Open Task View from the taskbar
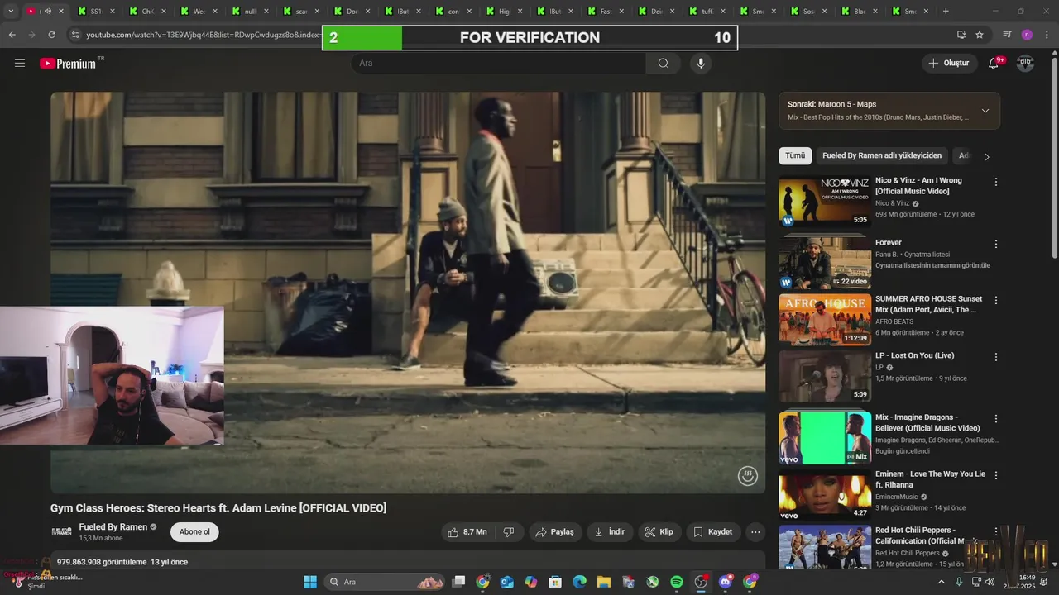The image size is (1059, 595). pyautogui.click(x=458, y=582)
